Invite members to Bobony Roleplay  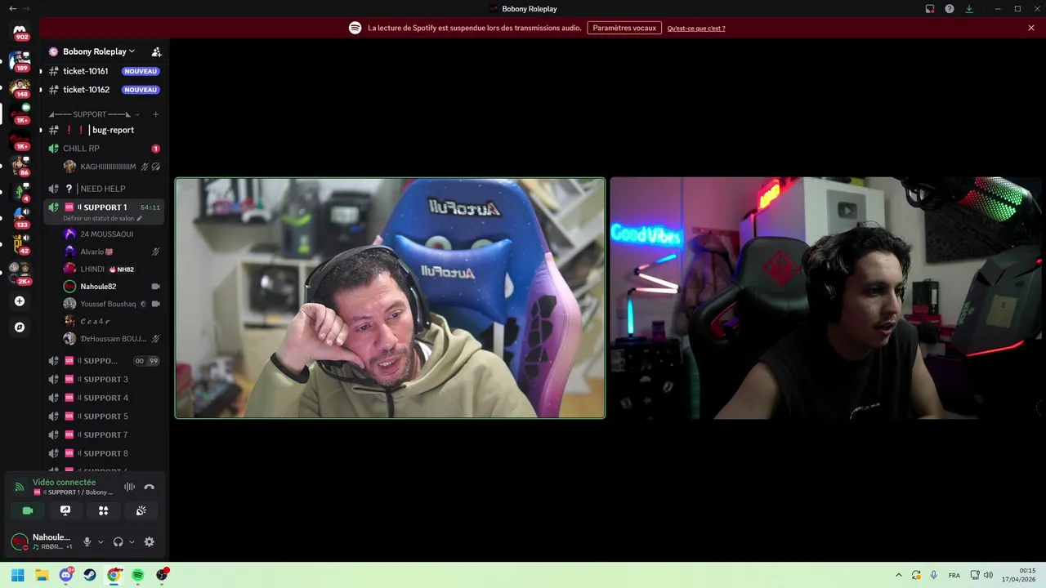coord(156,51)
